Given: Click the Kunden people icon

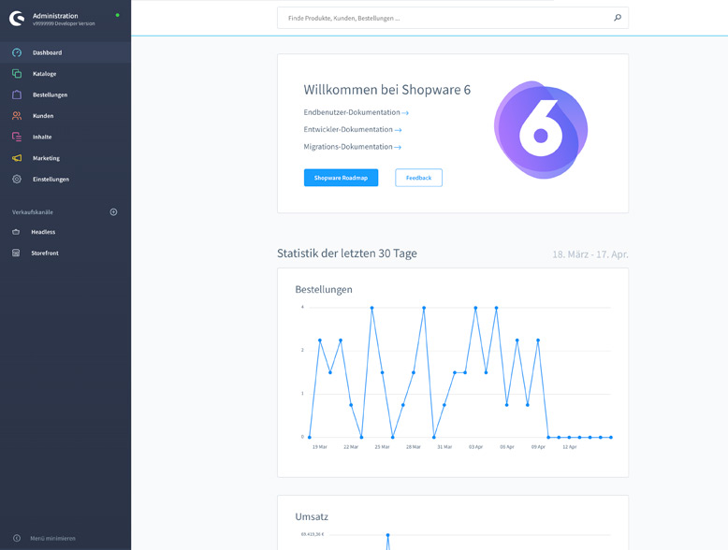Looking at the screenshot, I should (17, 116).
